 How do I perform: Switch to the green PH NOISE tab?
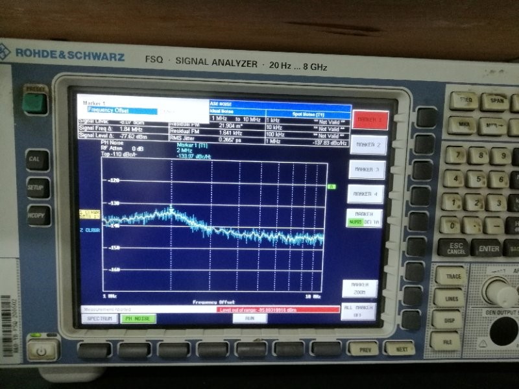(x=138, y=318)
